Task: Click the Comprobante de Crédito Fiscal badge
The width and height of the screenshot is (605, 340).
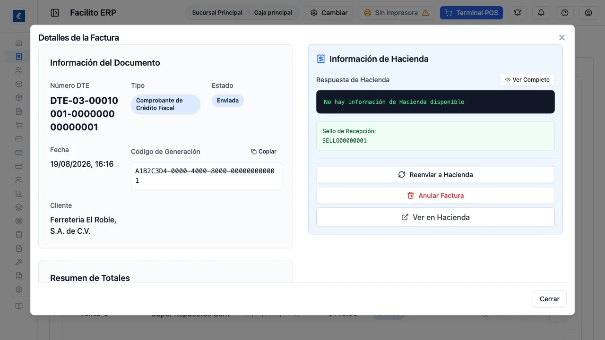Action: (165, 104)
